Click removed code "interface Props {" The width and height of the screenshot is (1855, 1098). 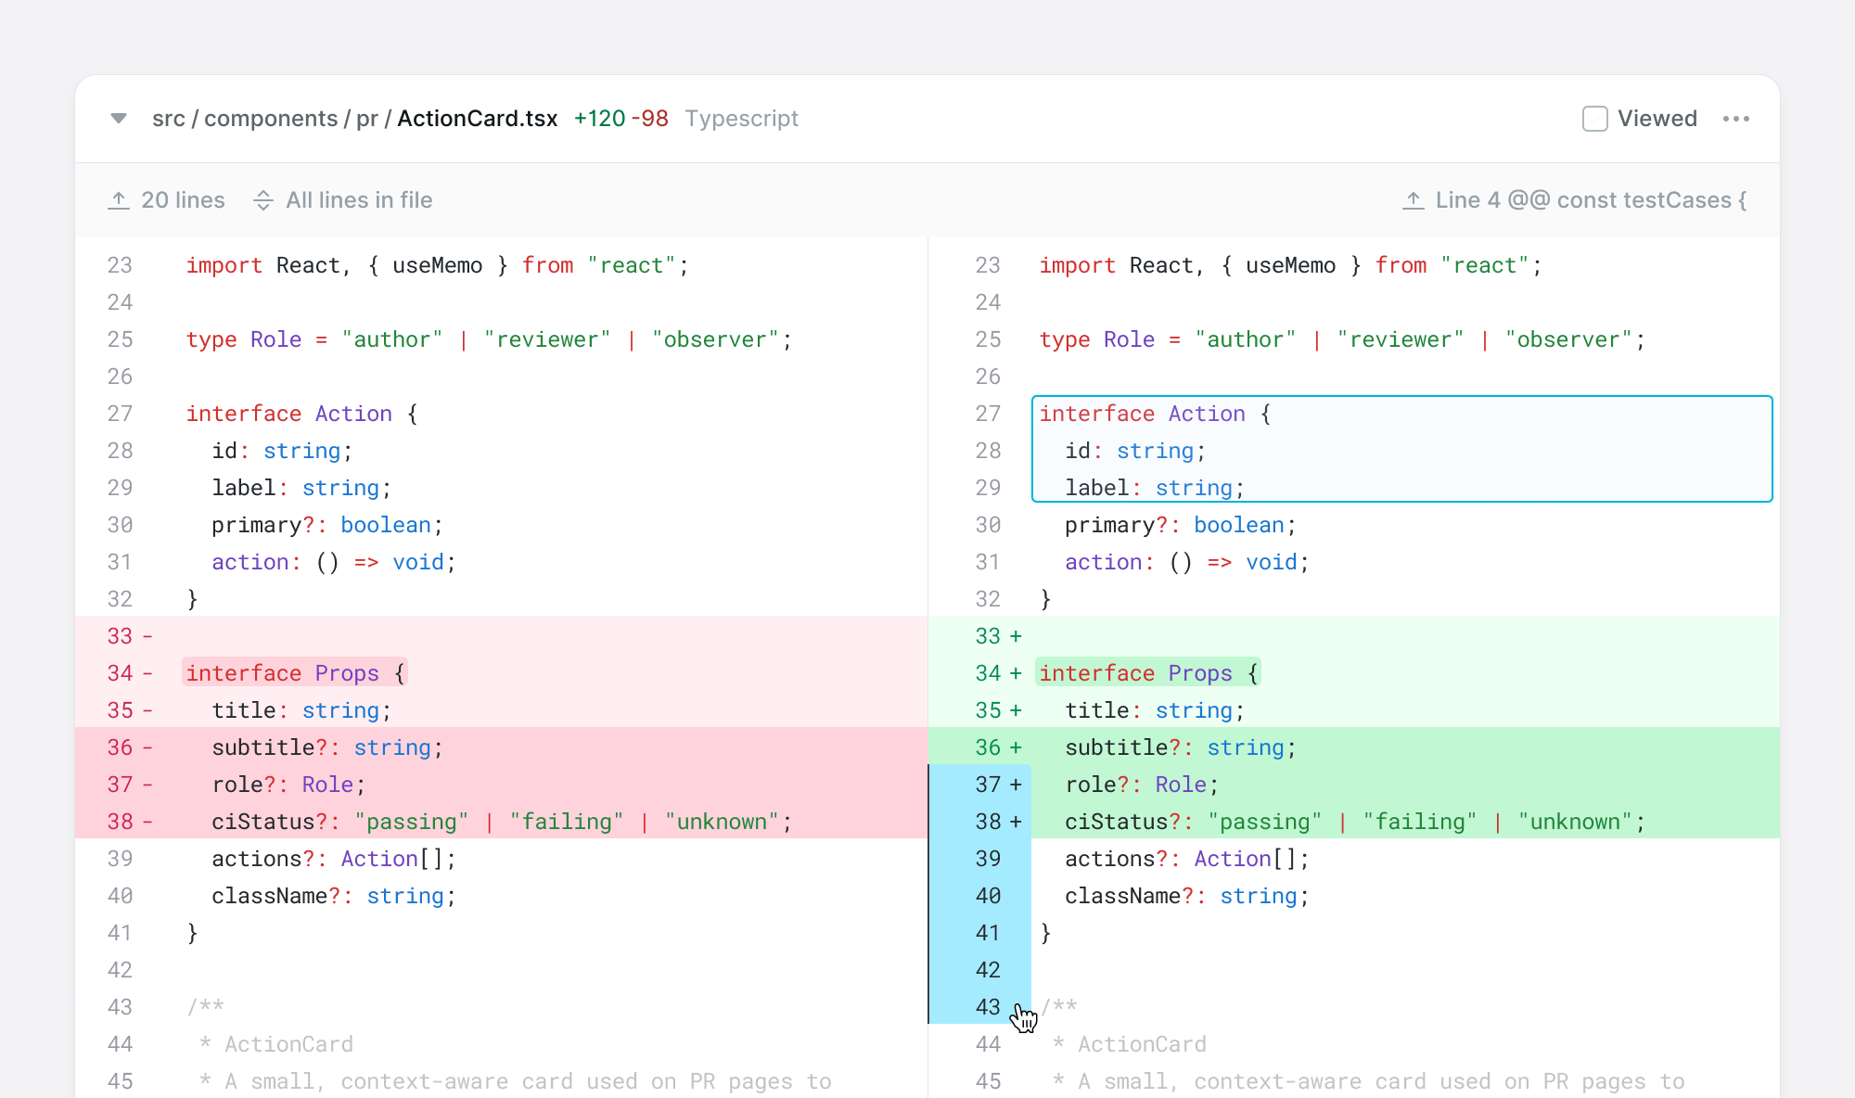[x=296, y=673]
